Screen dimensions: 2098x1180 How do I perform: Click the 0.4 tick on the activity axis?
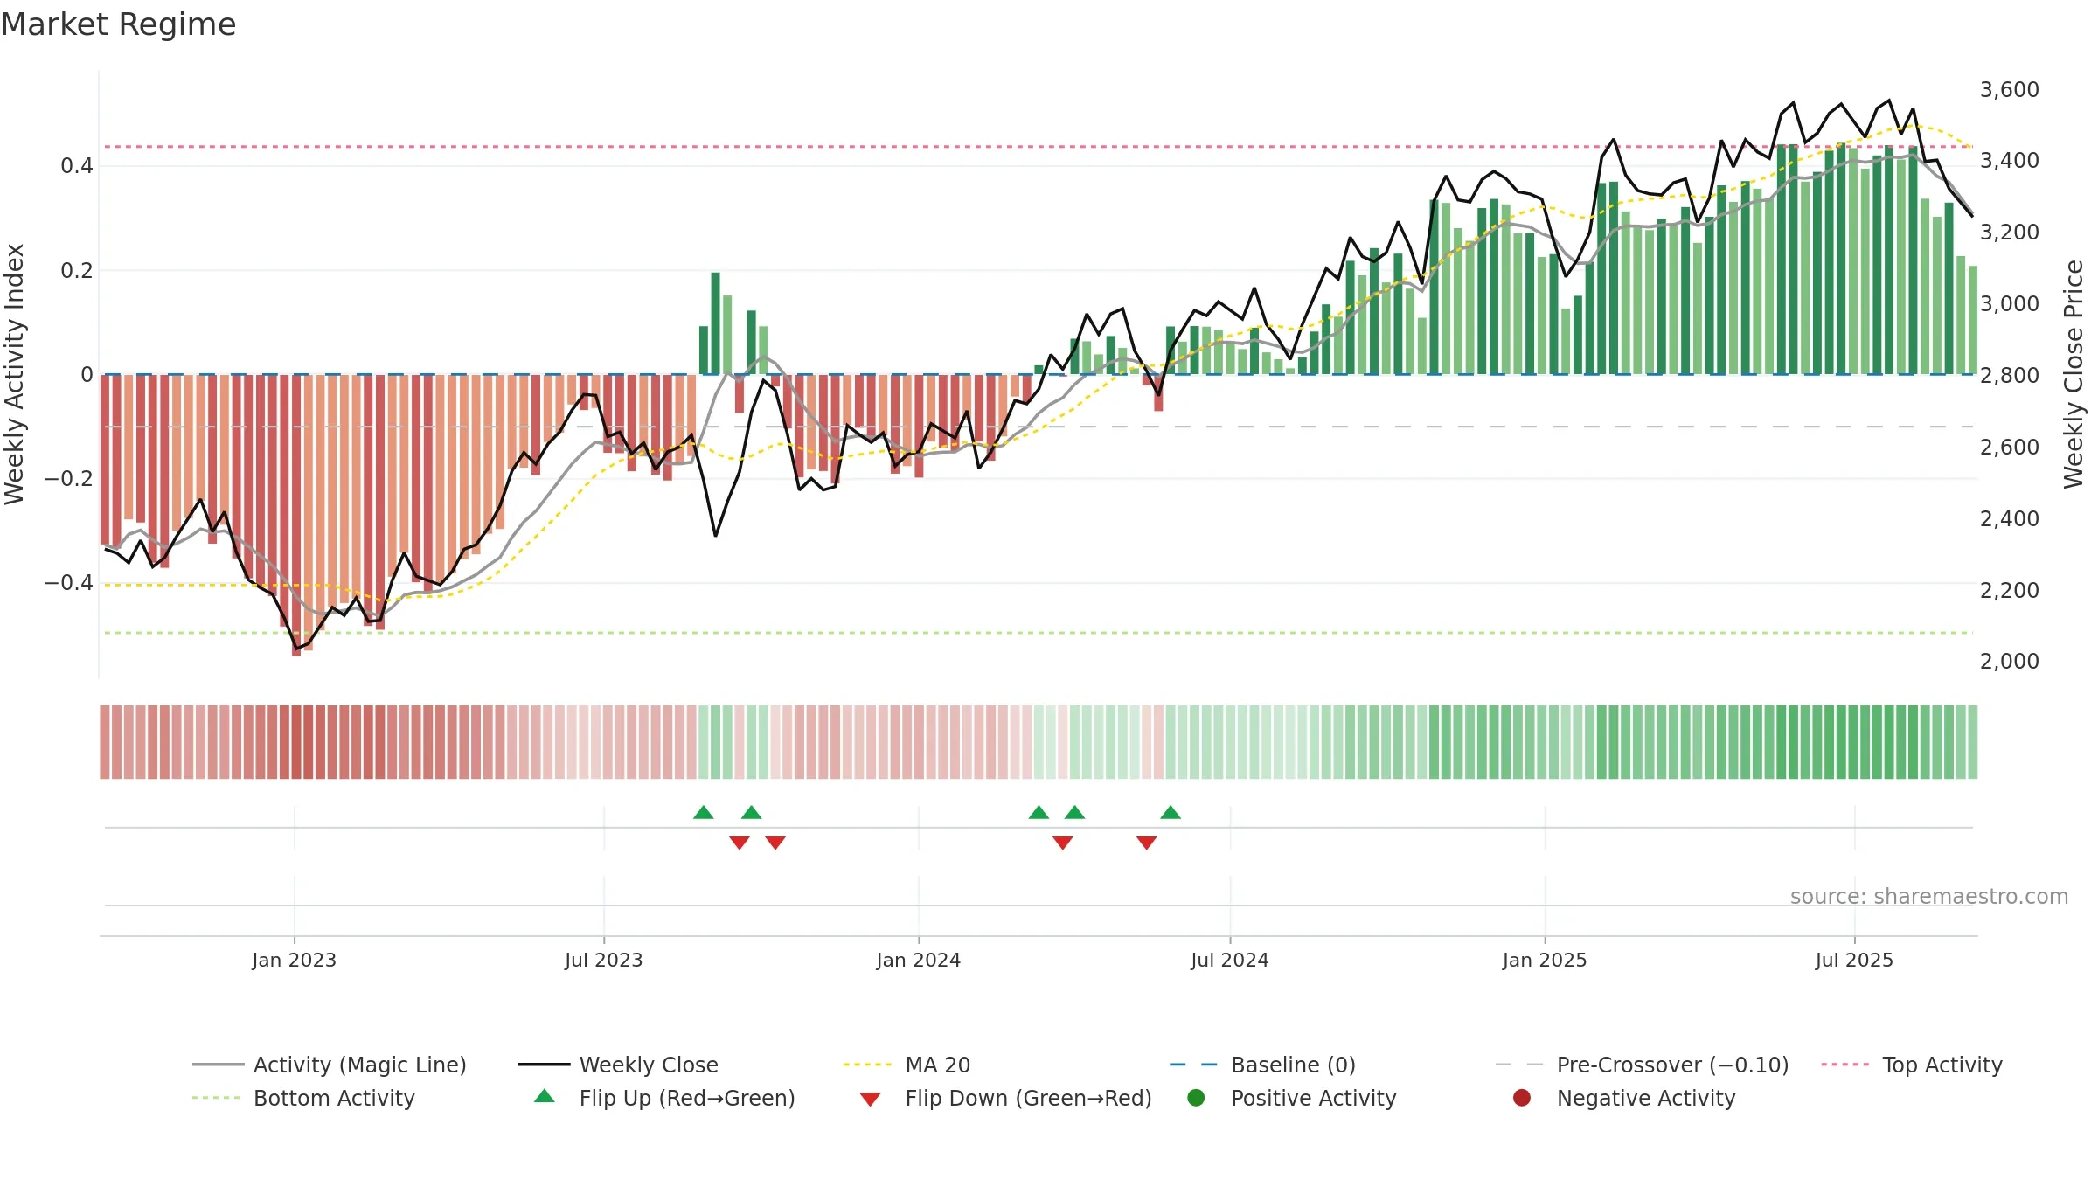[77, 166]
